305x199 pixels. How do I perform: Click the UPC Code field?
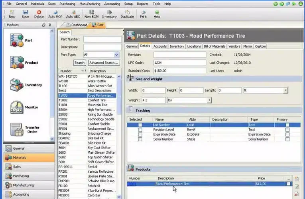coord(180,63)
